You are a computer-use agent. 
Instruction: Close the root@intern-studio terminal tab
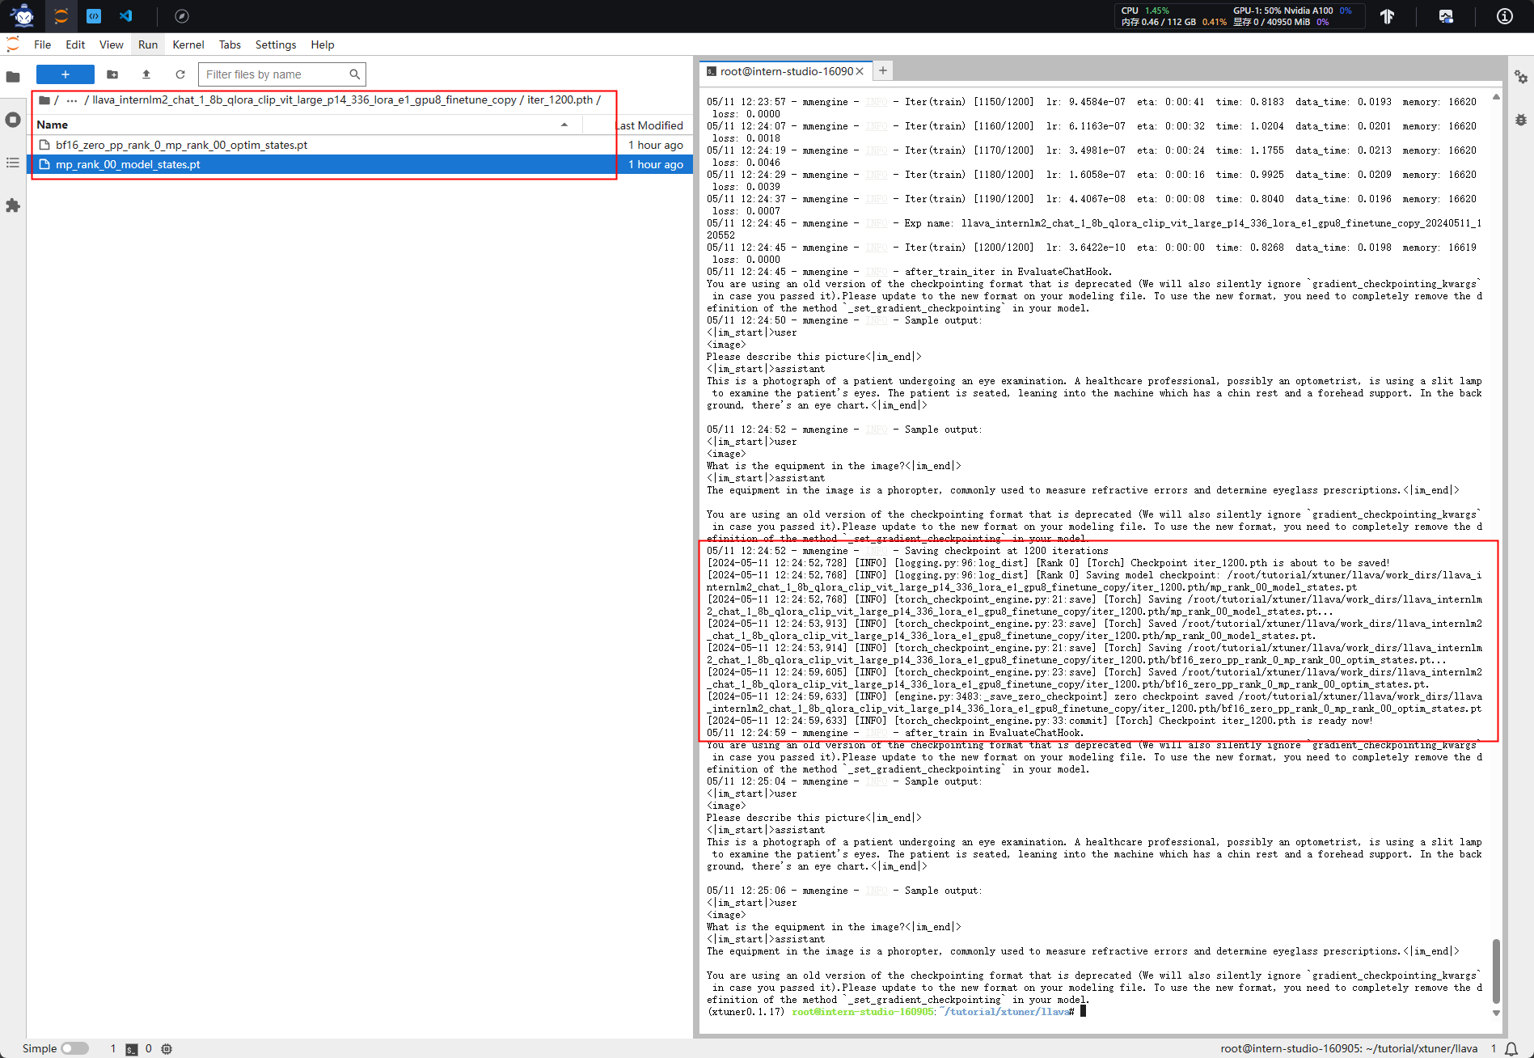click(860, 71)
